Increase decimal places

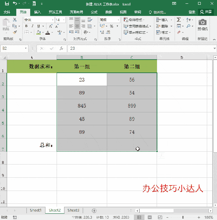coord(102,32)
